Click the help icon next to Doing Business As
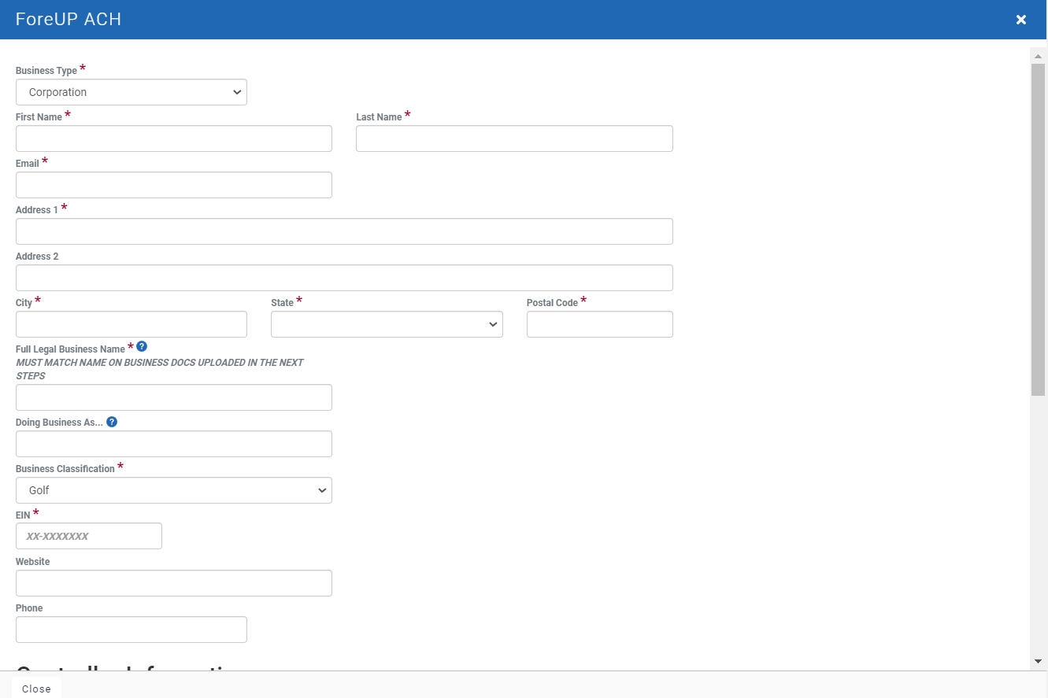Viewport: 1048px width, 698px height. (x=112, y=422)
